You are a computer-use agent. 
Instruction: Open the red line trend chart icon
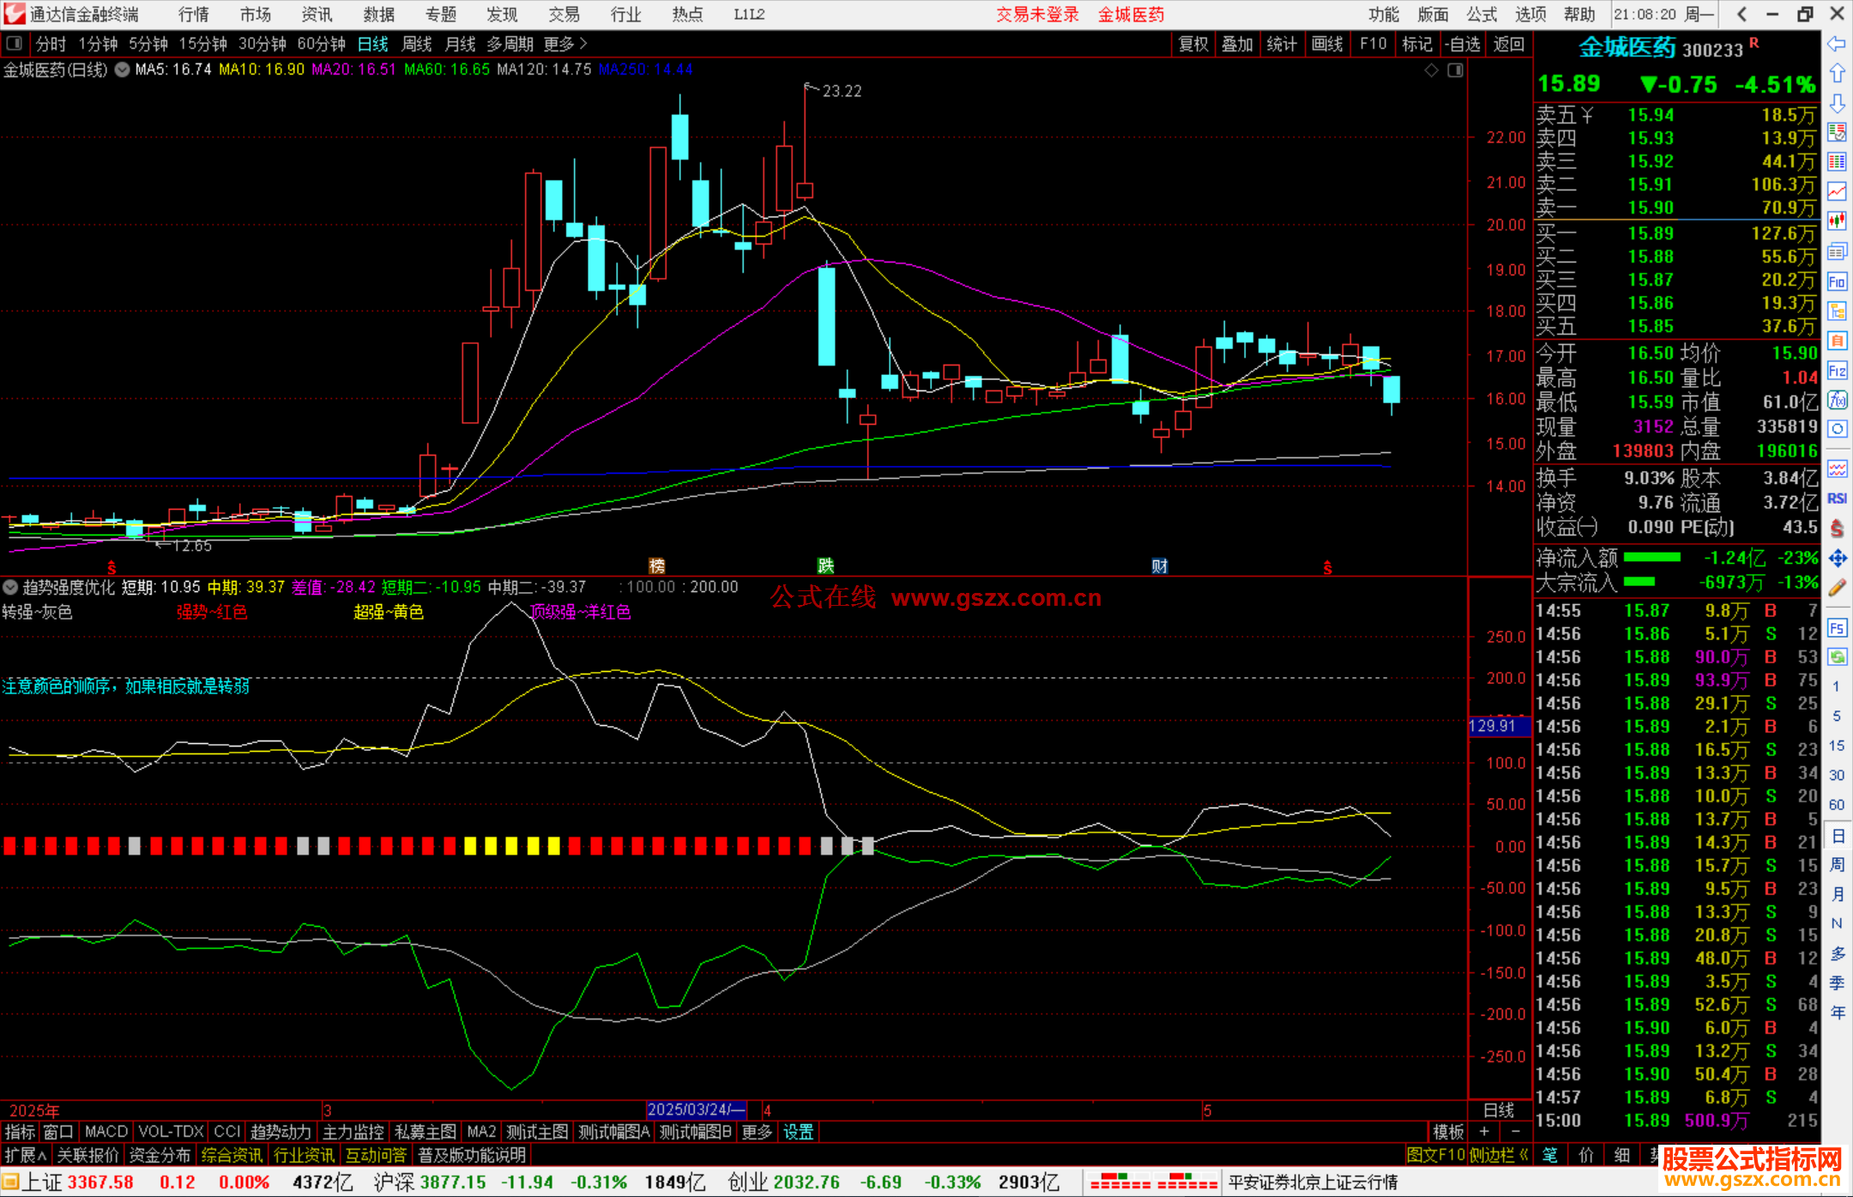(1837, 190)
